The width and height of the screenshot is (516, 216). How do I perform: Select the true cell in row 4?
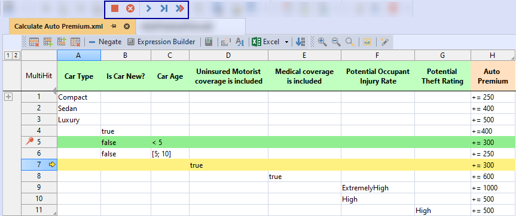[x=126, y=131]
